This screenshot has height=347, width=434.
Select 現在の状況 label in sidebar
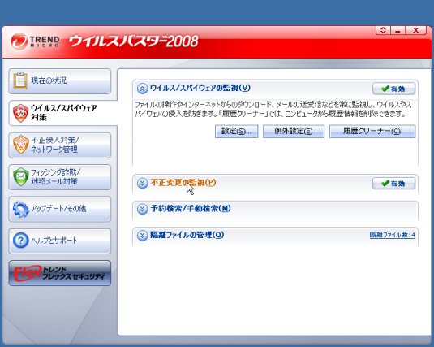click(x=49, y=80)
